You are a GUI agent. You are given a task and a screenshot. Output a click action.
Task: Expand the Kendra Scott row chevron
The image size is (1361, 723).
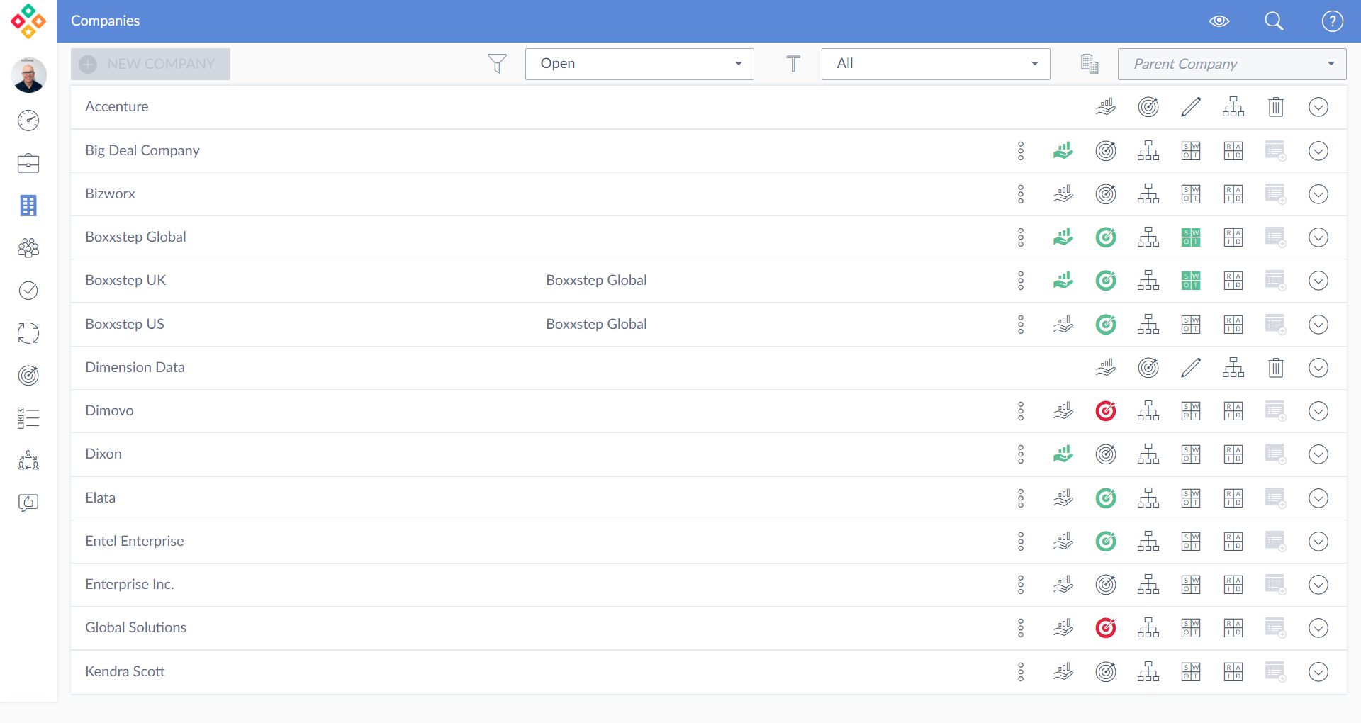point(1318,672)
